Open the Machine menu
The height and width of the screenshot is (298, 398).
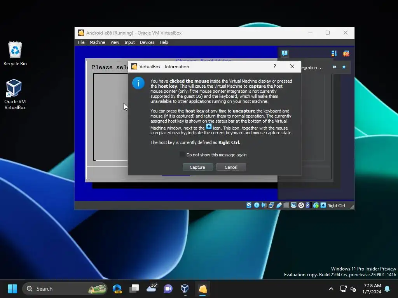tap(98, 42)
